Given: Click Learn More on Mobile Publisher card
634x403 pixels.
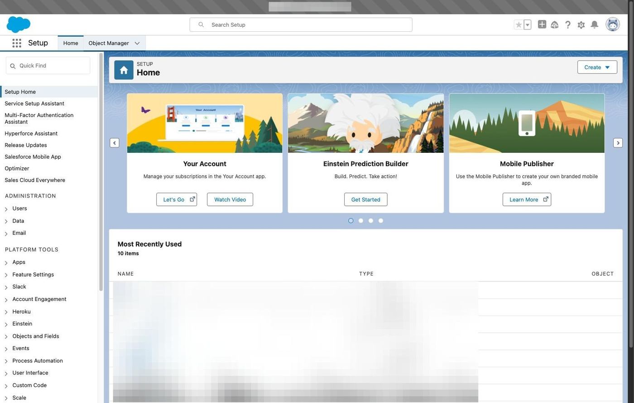Looking at the screenshot, I should tap(527, 199).
